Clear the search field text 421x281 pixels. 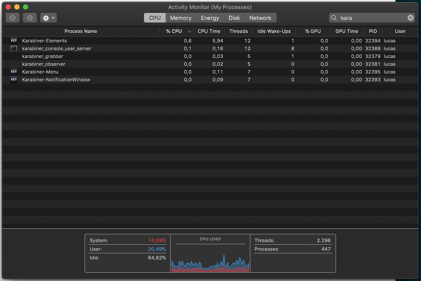click(x=411, y=18)
